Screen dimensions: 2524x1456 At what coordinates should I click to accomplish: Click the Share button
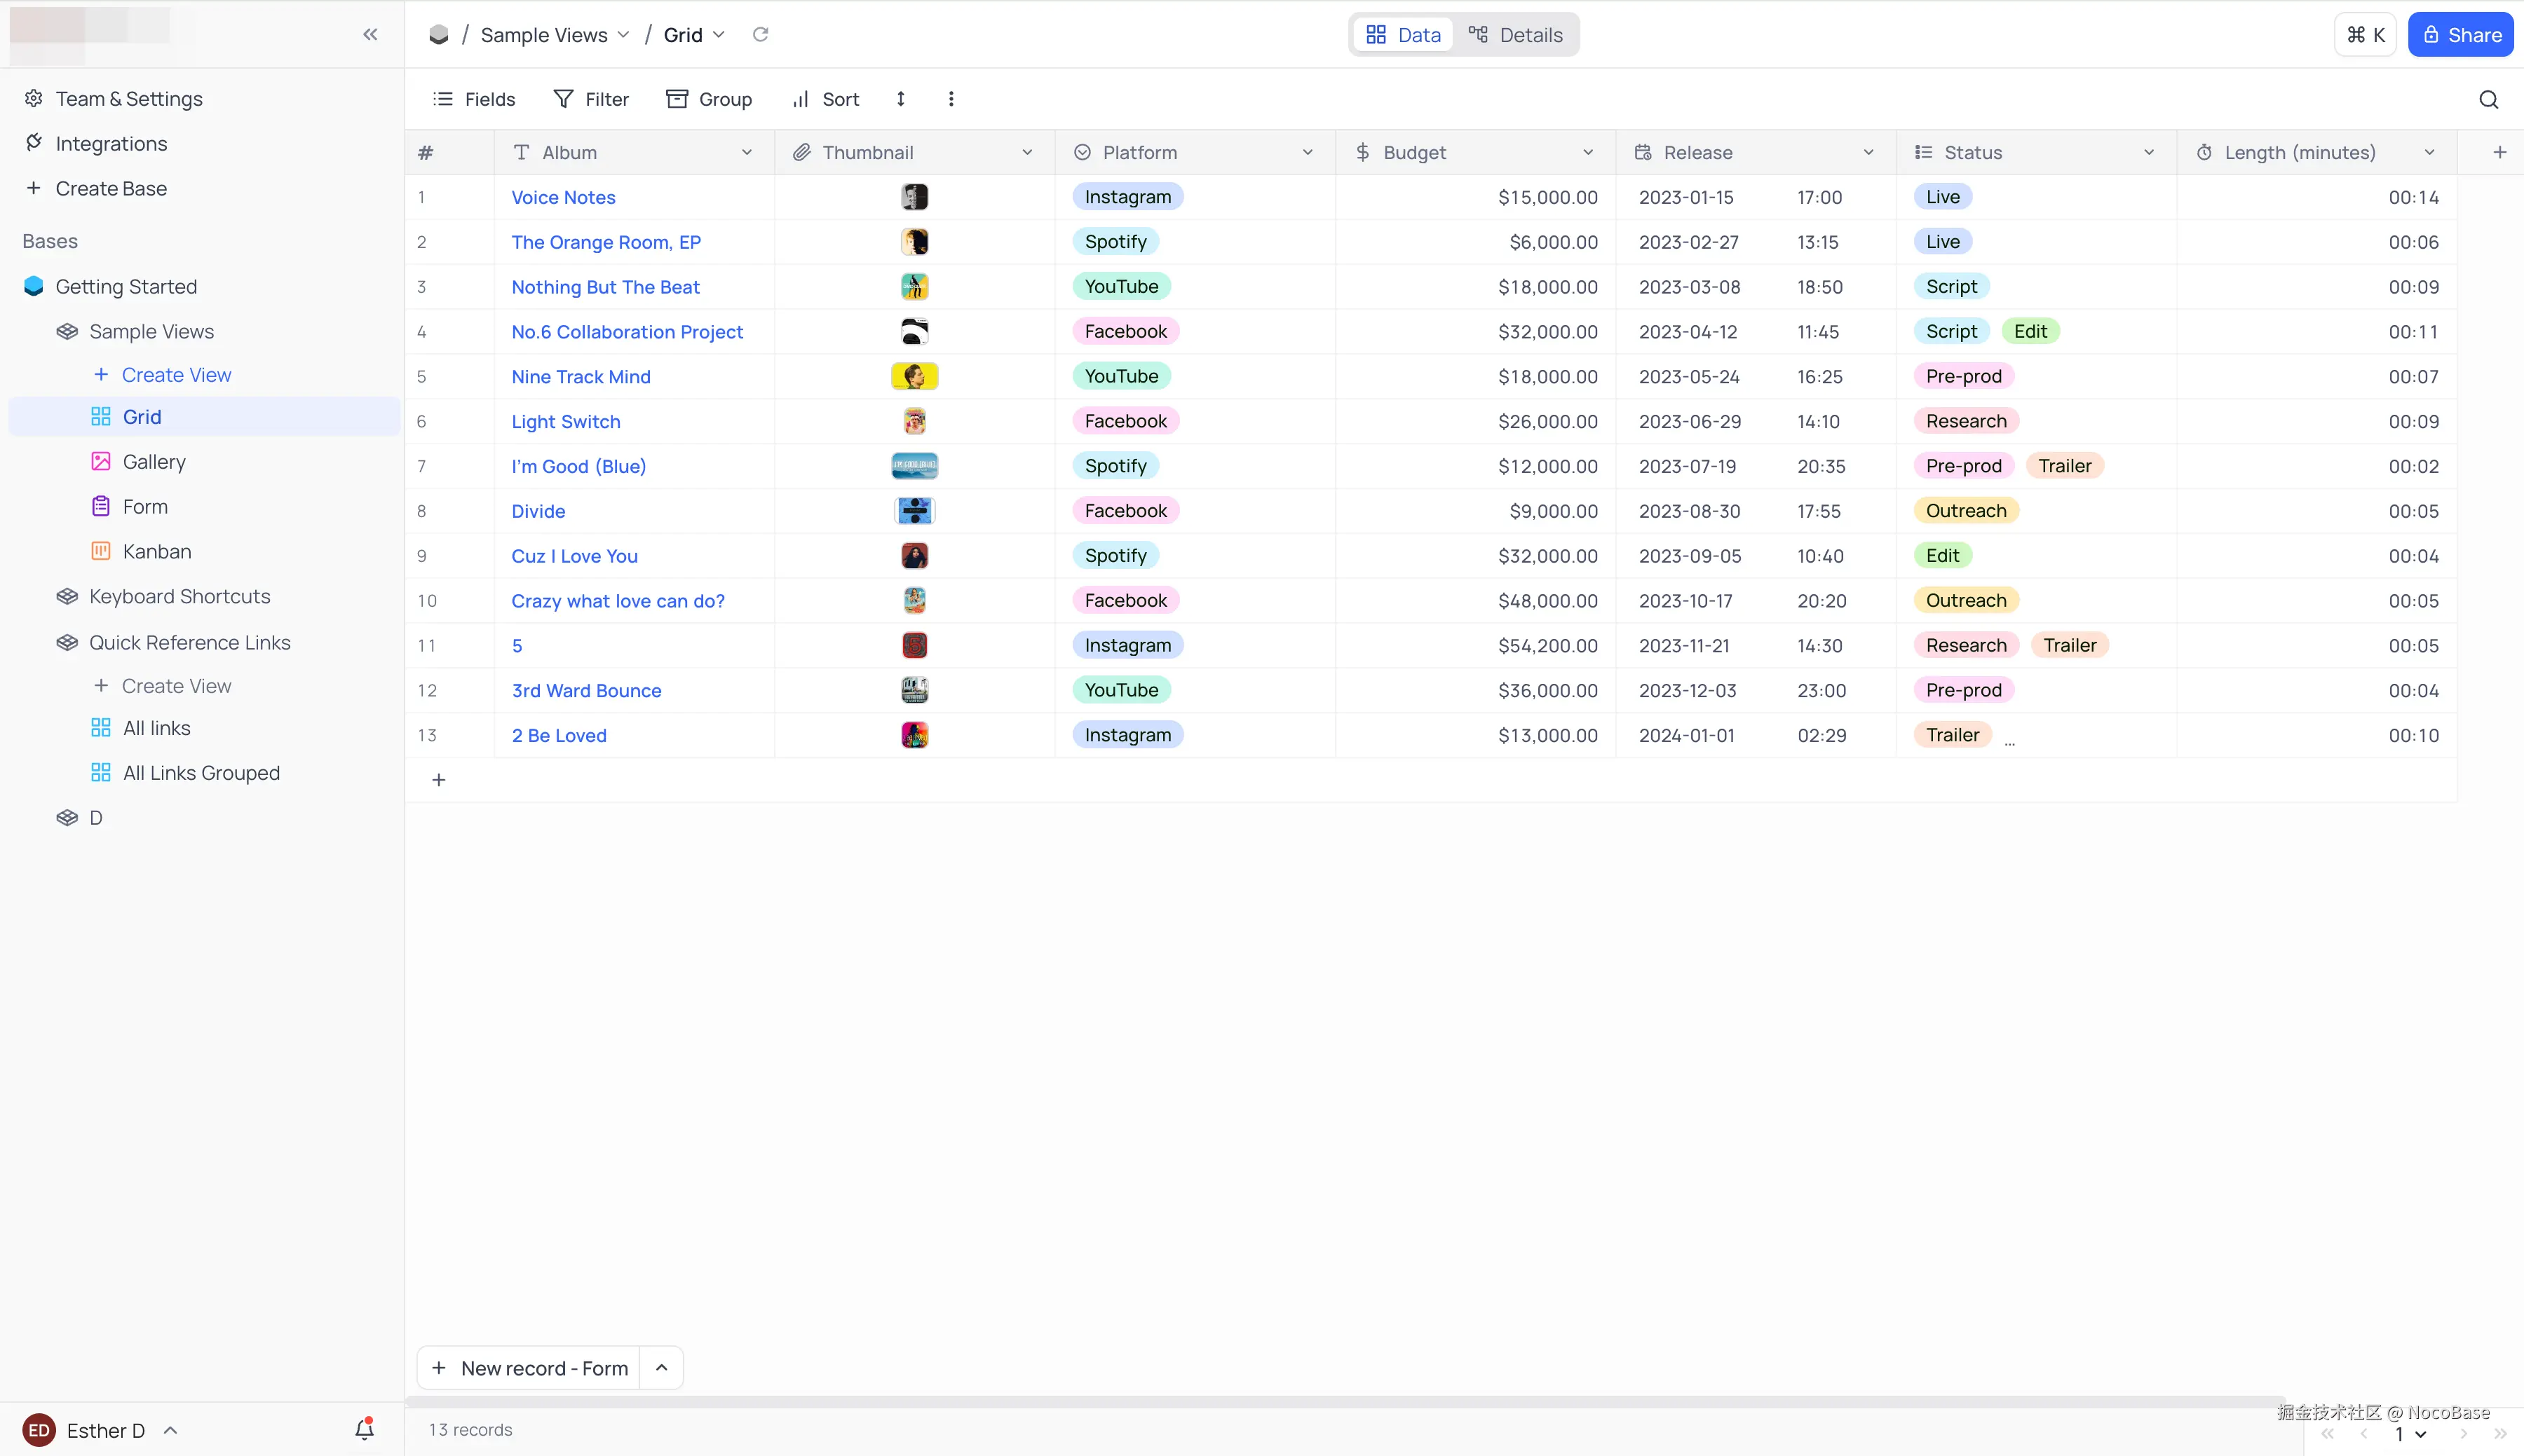(2461, 33)
